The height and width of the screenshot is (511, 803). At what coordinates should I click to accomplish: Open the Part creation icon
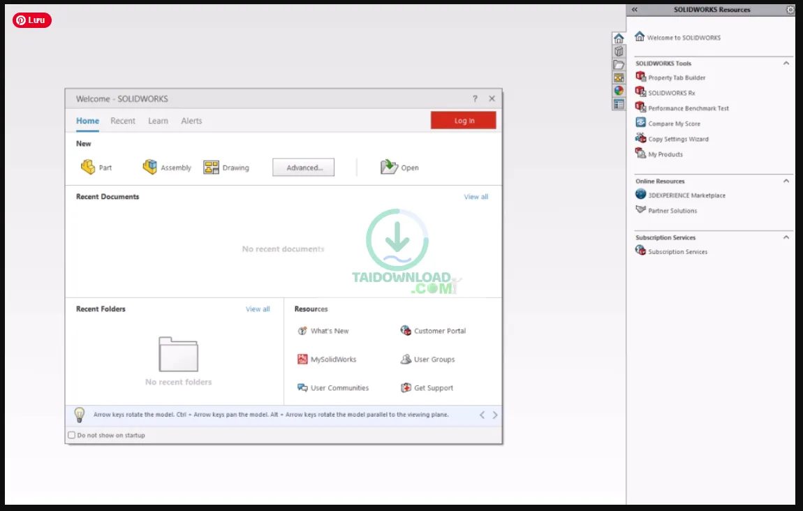pos(89,167)
